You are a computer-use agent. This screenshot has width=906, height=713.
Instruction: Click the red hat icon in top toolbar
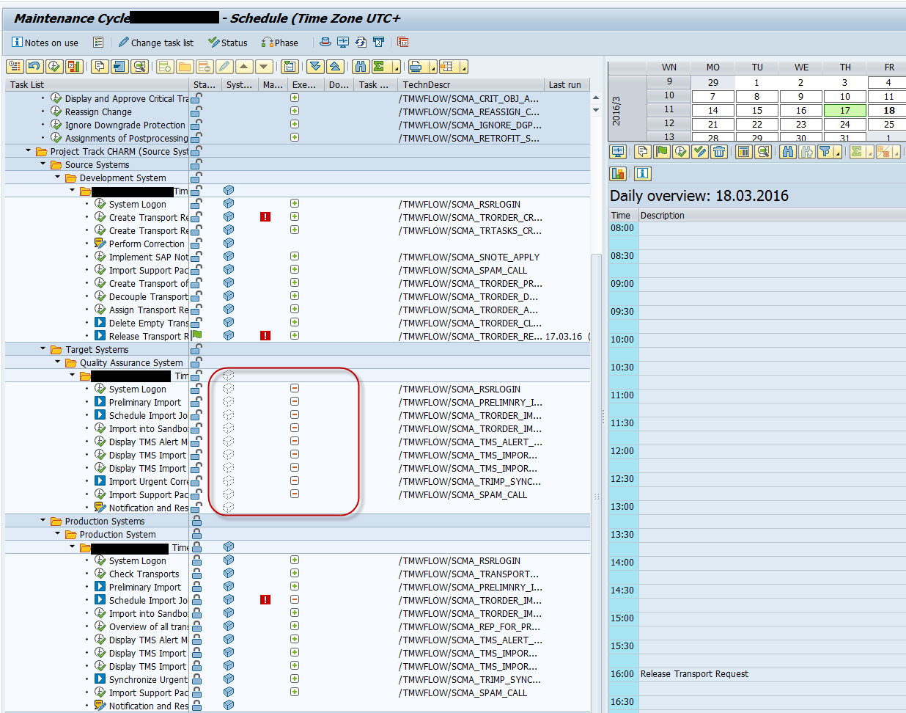(x=325, y=43)
